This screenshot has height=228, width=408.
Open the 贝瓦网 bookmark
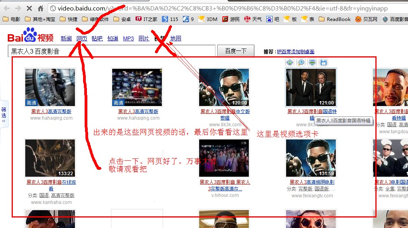(366, 19)
